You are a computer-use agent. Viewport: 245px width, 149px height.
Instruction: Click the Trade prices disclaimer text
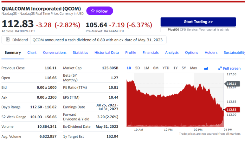210,134
